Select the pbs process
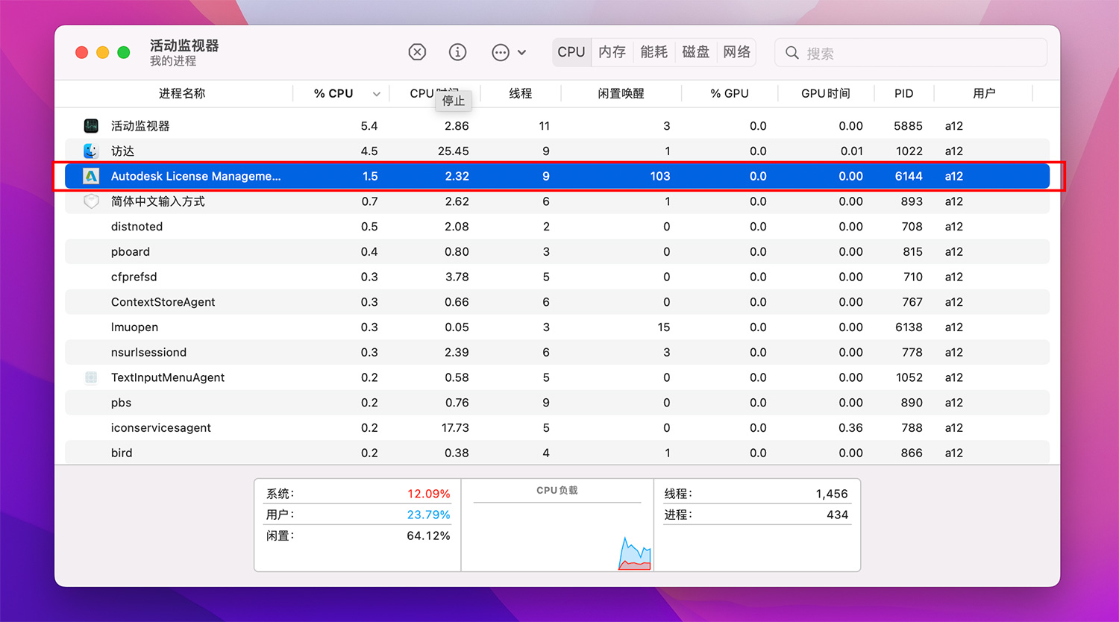Viewport: 1119px width, 622px height. click(557, 403)
